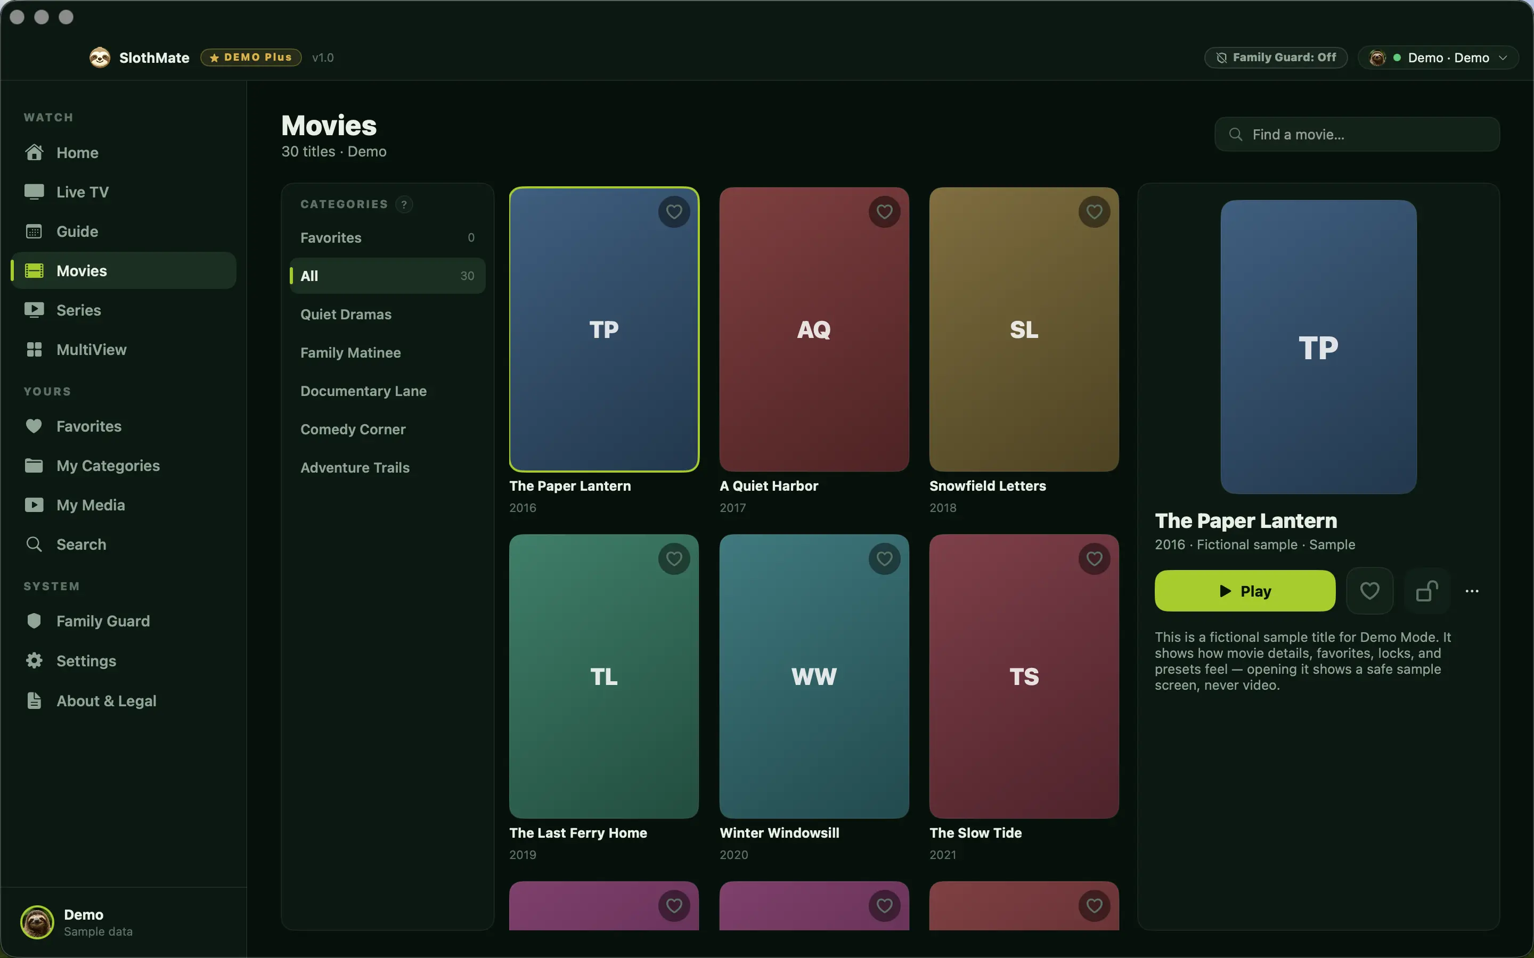This screenshot has height=958, width=1534.
Task: Open My Categories in sidebar
Action: [x=124, y=466]
